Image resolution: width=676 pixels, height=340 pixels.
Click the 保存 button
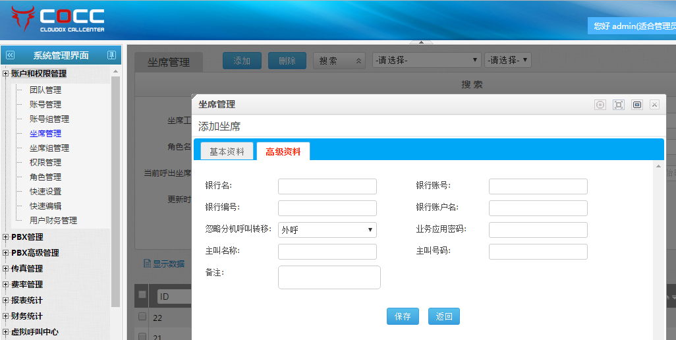403,316
